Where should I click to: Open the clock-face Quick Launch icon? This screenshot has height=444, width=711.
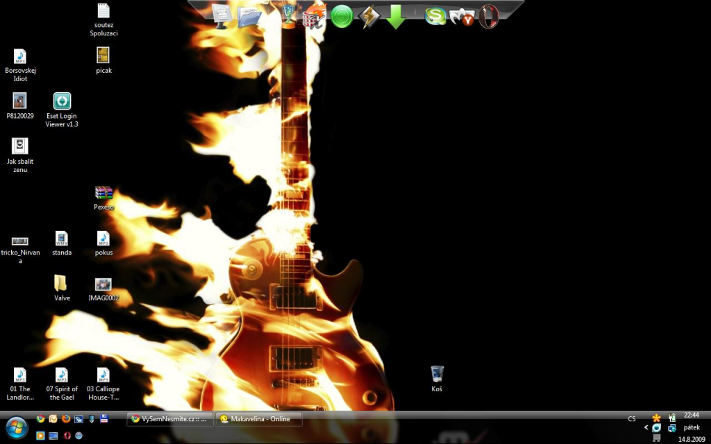[x=53, y=419]
